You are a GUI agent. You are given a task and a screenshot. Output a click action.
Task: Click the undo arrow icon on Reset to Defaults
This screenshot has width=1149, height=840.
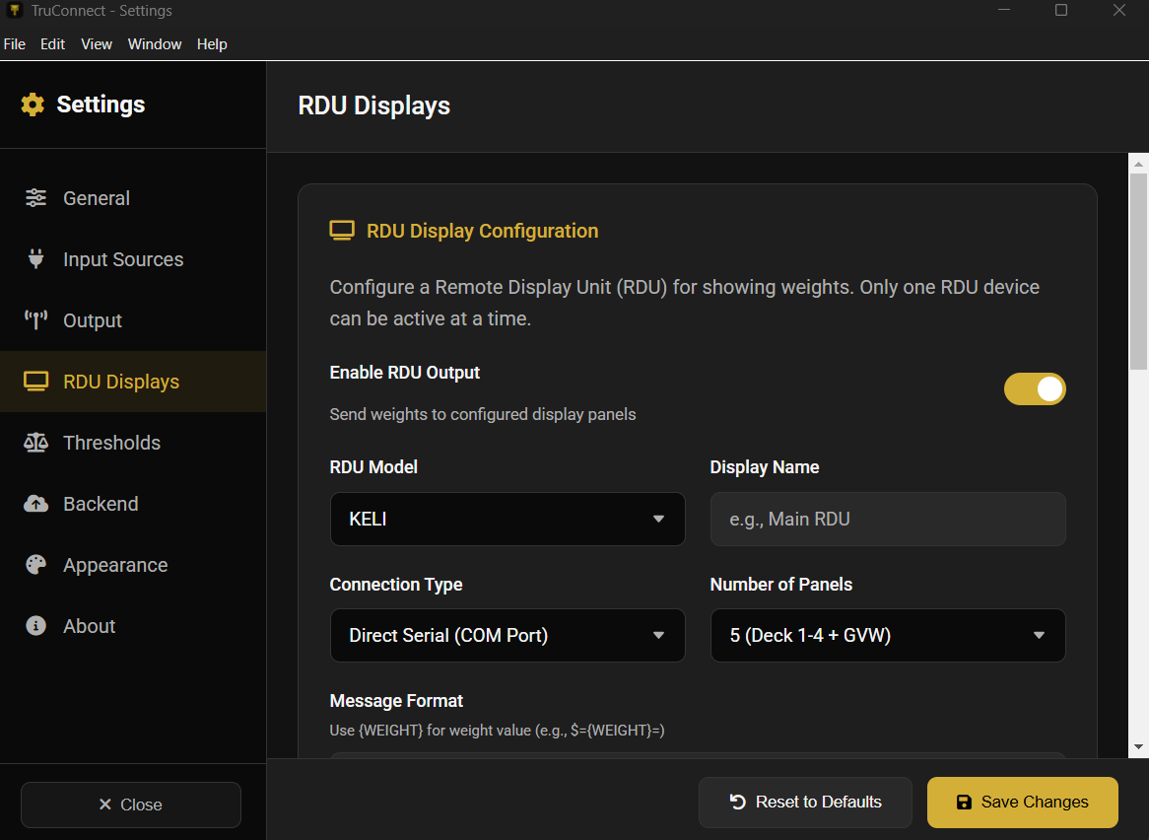(738, 802)
